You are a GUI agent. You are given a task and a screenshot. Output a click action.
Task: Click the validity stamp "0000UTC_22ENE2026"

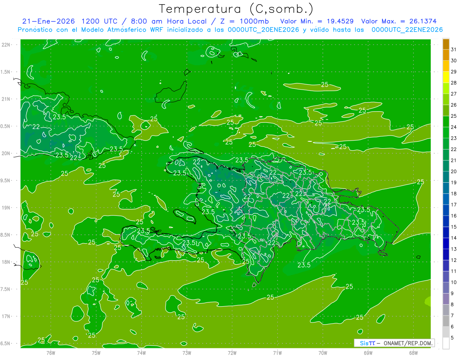point(407,30)
